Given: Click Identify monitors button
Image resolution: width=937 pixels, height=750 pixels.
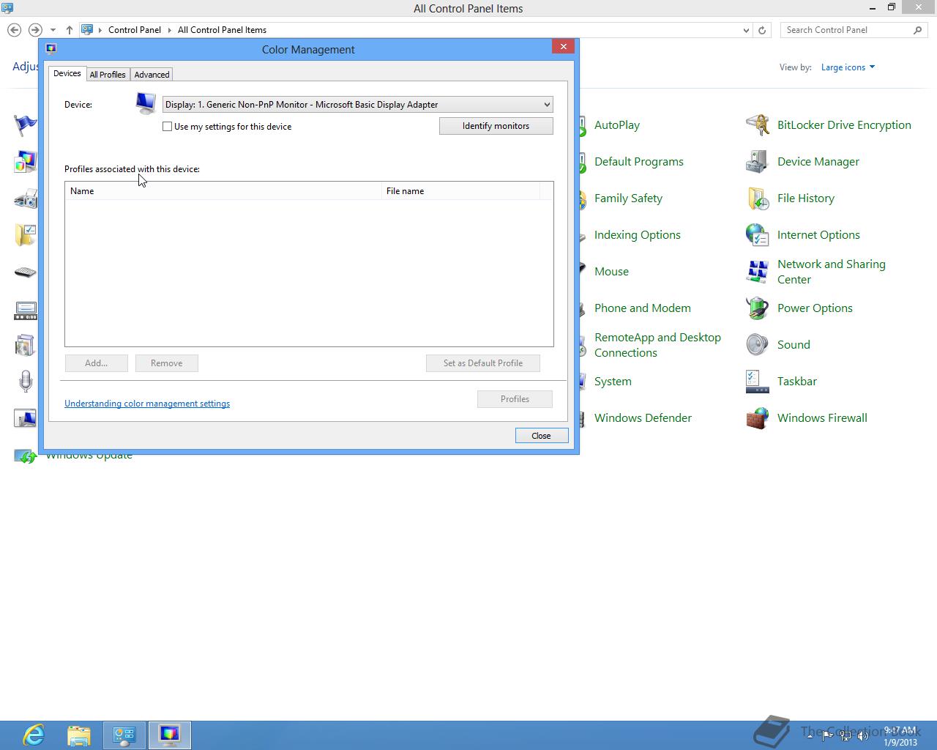Looking at the screenshot, I should pyautogui.click(x=496, y=126).
